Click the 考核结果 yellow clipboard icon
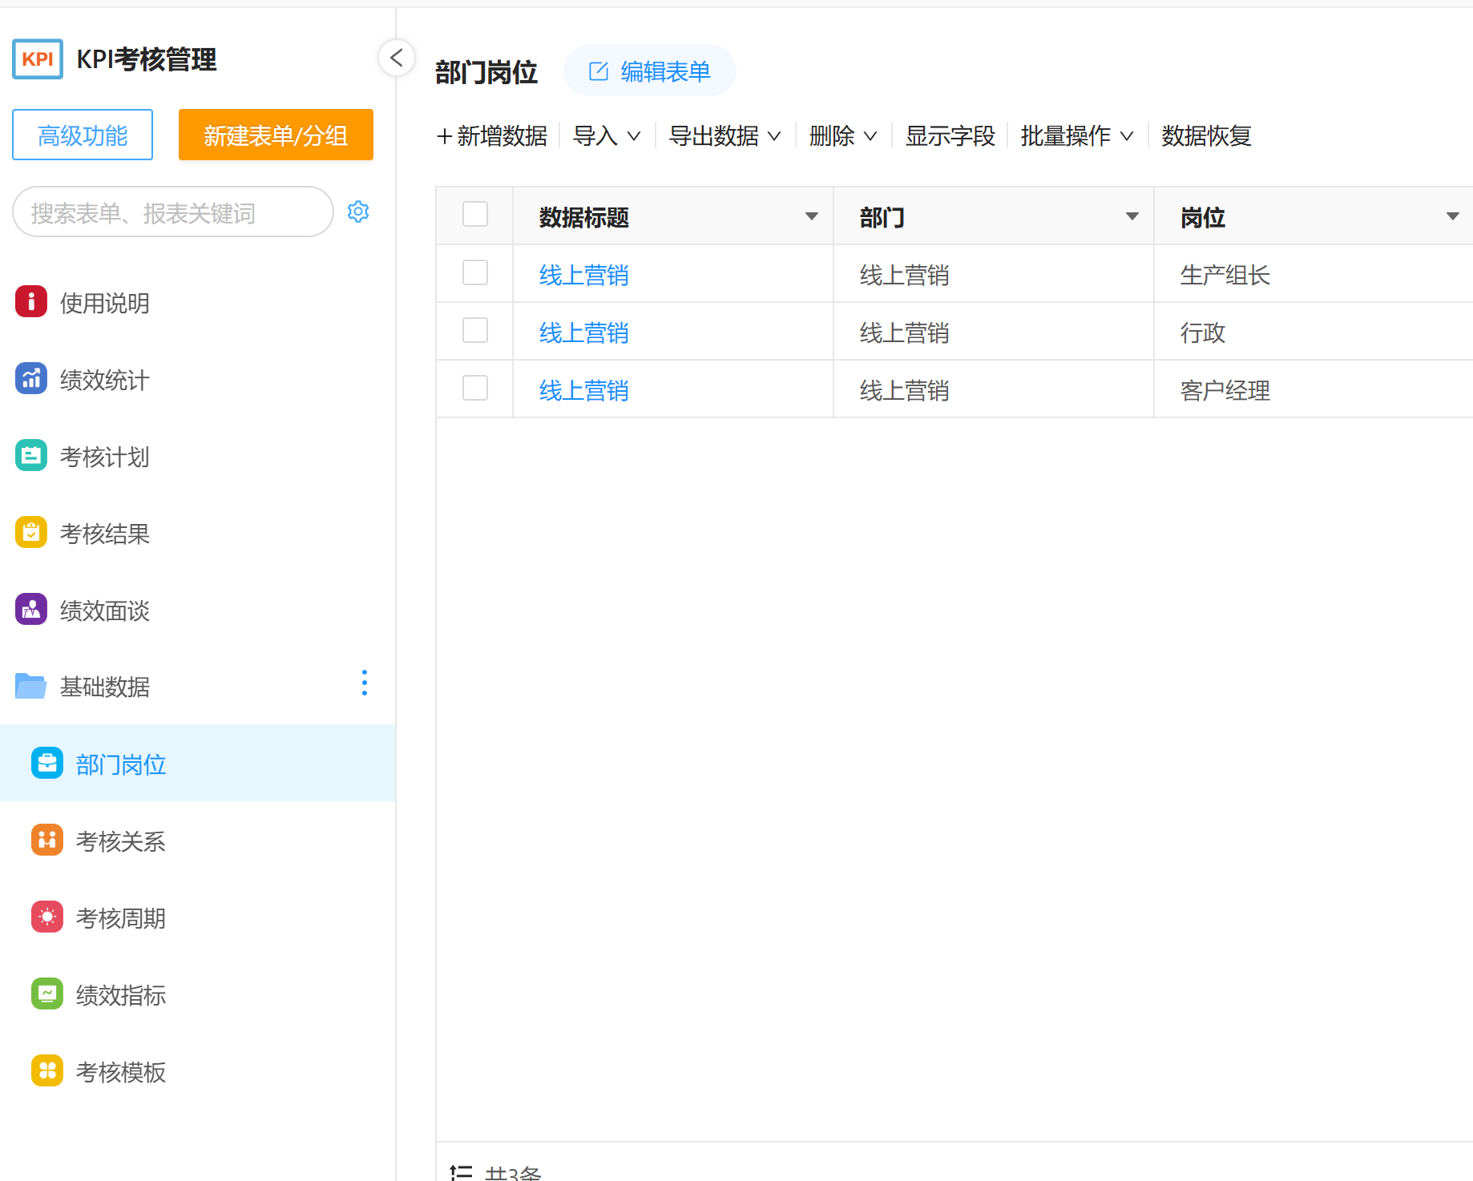Viewport: 1473px width, 1181px height. (x=31, y=533)
